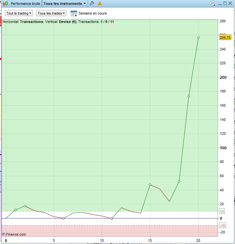Viewport: 235px width, 244px height.
Task: Click the green 10 threshold marker
Action: (222, 211)
